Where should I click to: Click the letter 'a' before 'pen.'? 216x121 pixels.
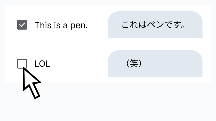[x=66, y=26]
